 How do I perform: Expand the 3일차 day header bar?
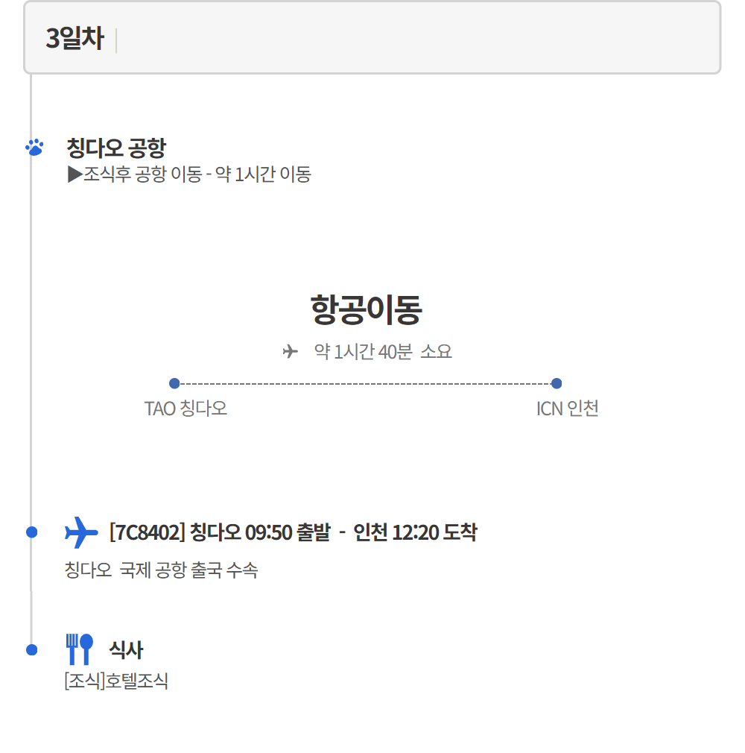[x=372, y=38]
